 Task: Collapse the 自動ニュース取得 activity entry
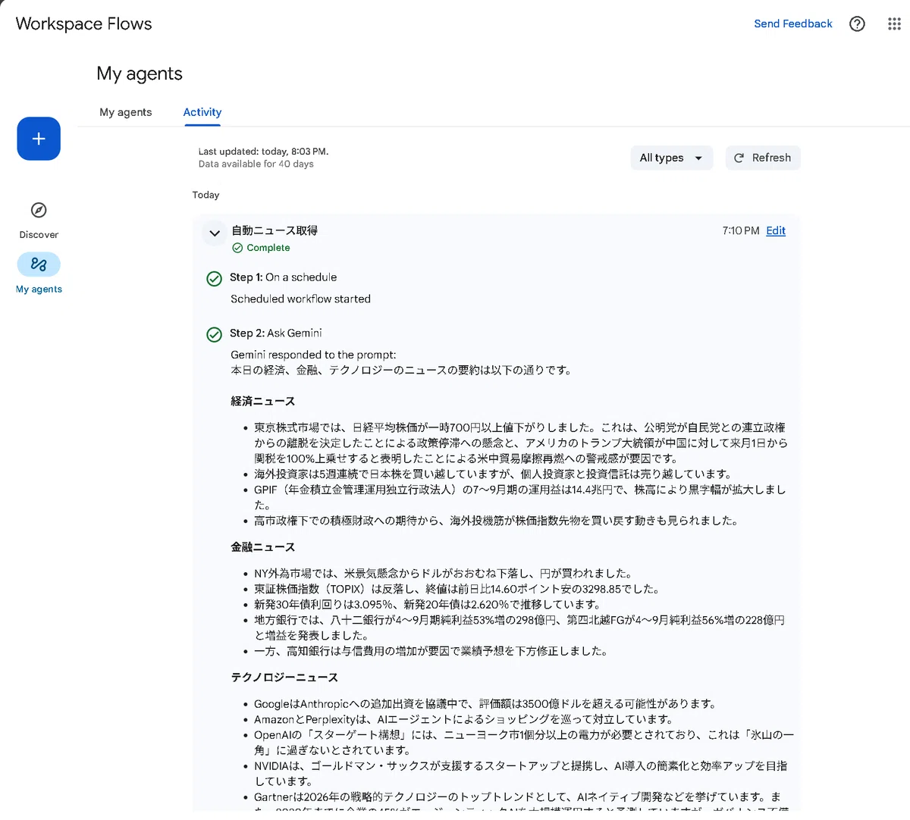pos(215,233)
